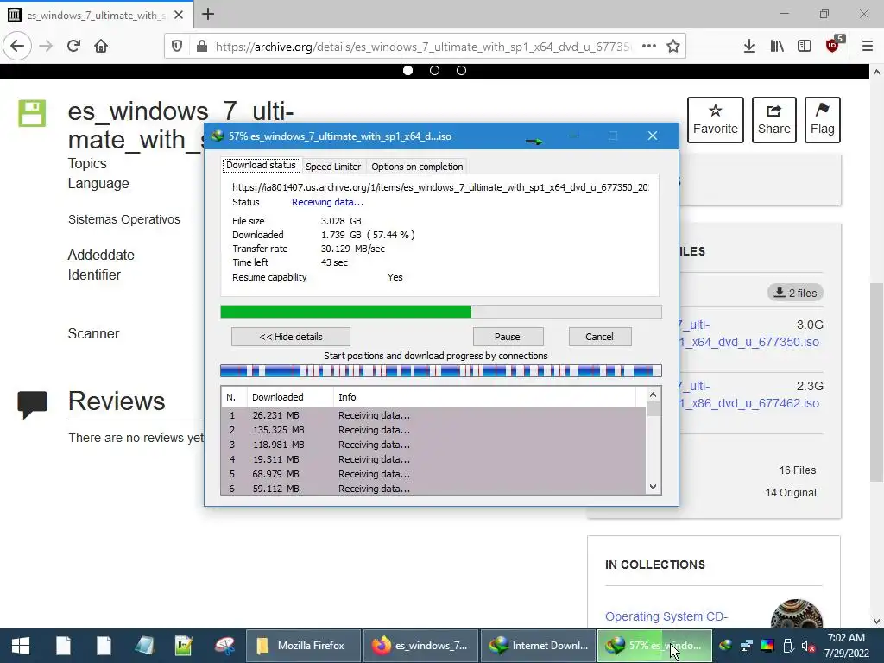Open Mozilla Firefox folder taskbar item
Screen dimensions: 884x663
(x=304, y=646)
